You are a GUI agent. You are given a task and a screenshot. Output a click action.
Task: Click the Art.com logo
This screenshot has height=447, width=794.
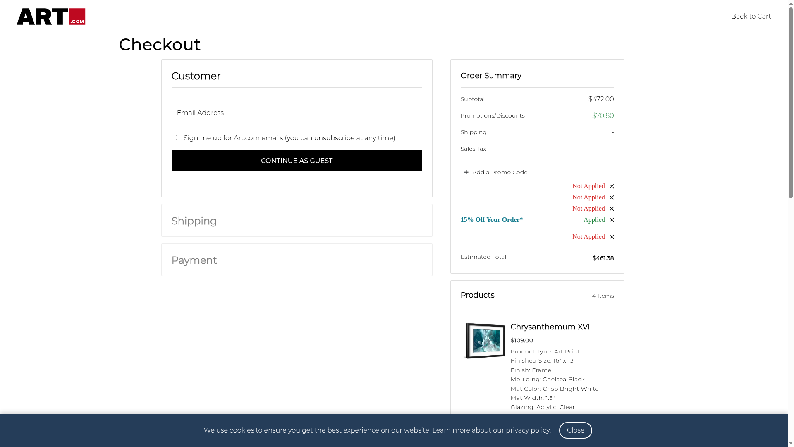pyautogui.click(x=51, y=17)
